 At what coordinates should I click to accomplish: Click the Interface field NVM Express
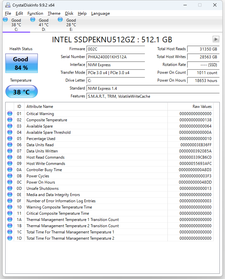coord(116,65)
